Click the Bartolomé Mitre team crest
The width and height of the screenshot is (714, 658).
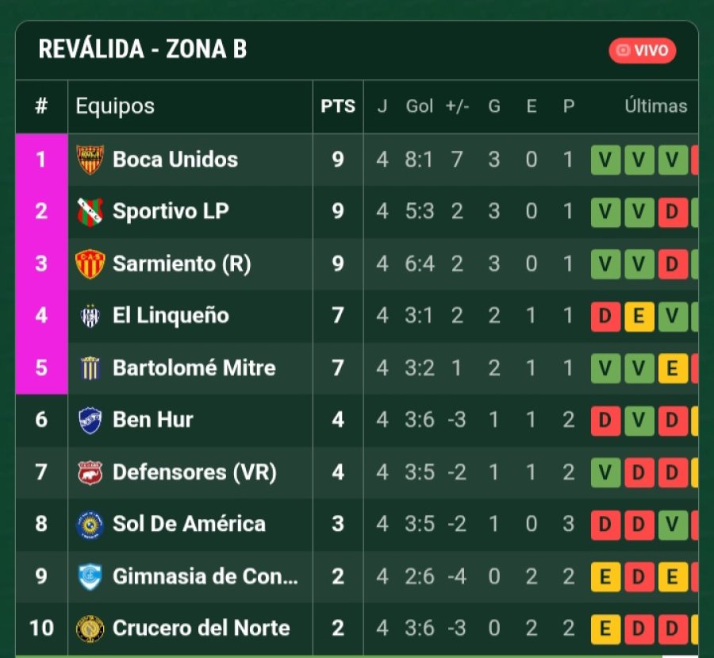tap(90, 368)
